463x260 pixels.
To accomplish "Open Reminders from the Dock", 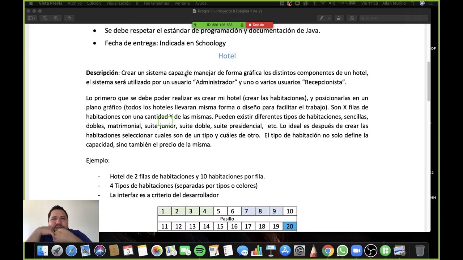I will tap(228, 251).
